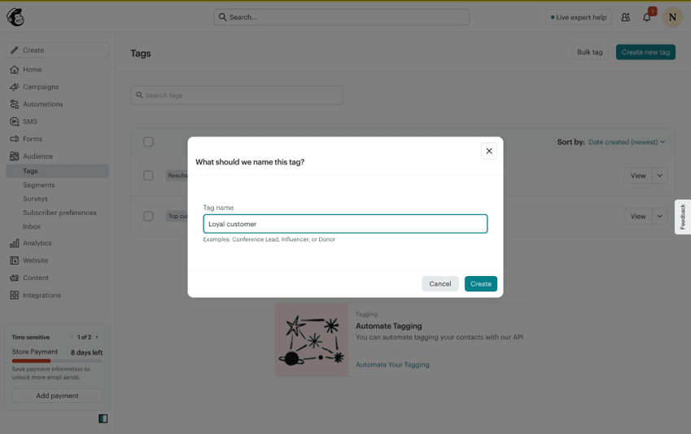Click the Live expert help button
Viewport: 691px width, 434px height.
(579, 17)
